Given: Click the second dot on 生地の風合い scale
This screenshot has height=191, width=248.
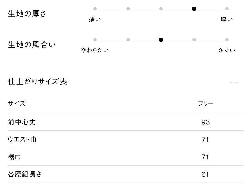Looking at the screenshot, I should click(128, 40).
